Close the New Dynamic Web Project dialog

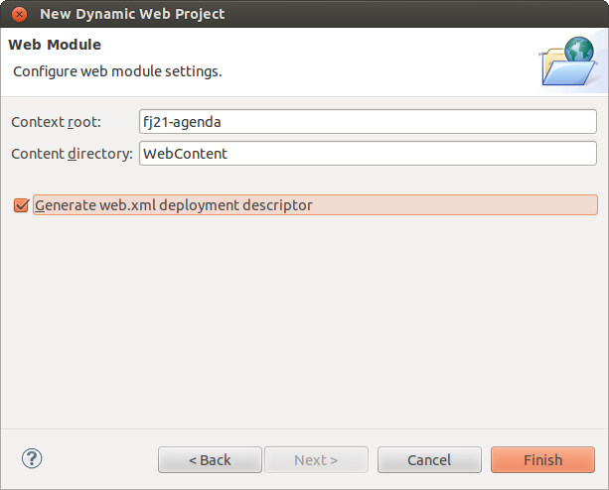pyautogui.click(x=19, y=14)
